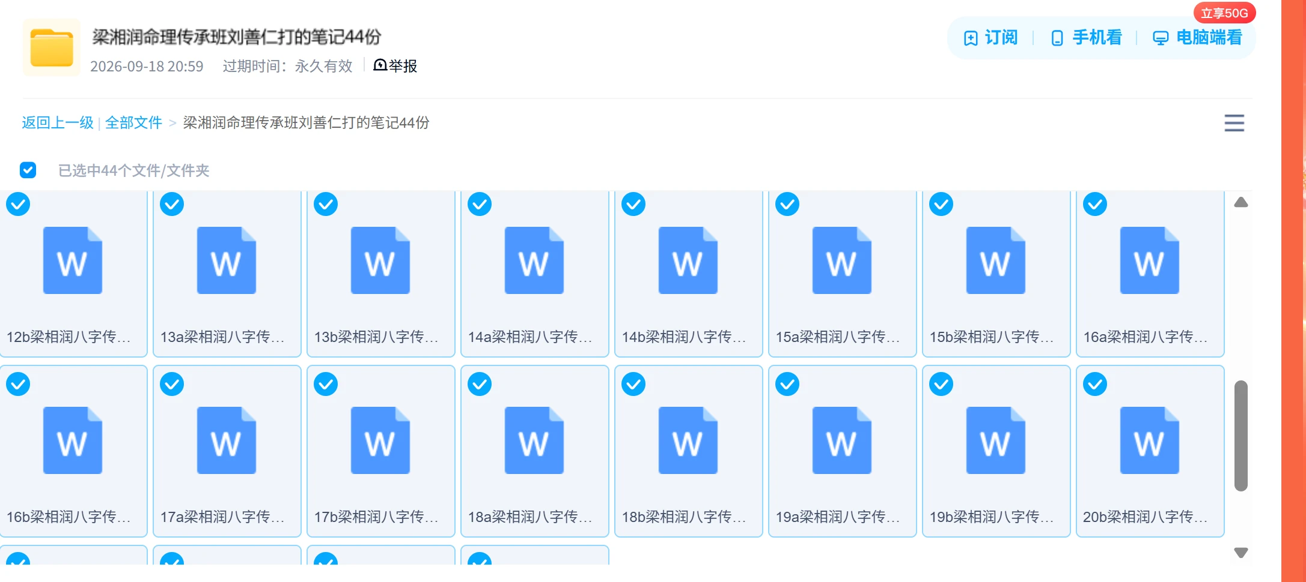Uncheck the 14a梁相润八字传 file
The width and height of the screenshot is (1306, 582).
click(480, 204)
